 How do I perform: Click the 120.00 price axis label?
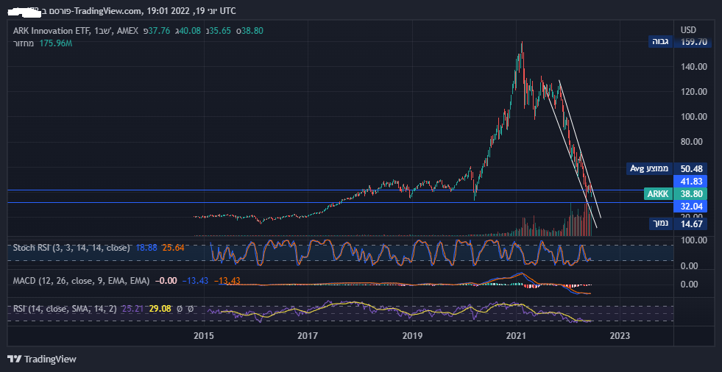tap(693, 92)
